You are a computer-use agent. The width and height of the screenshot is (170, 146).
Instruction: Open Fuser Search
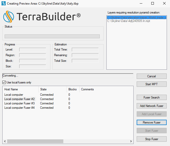[x=152, y=98]
